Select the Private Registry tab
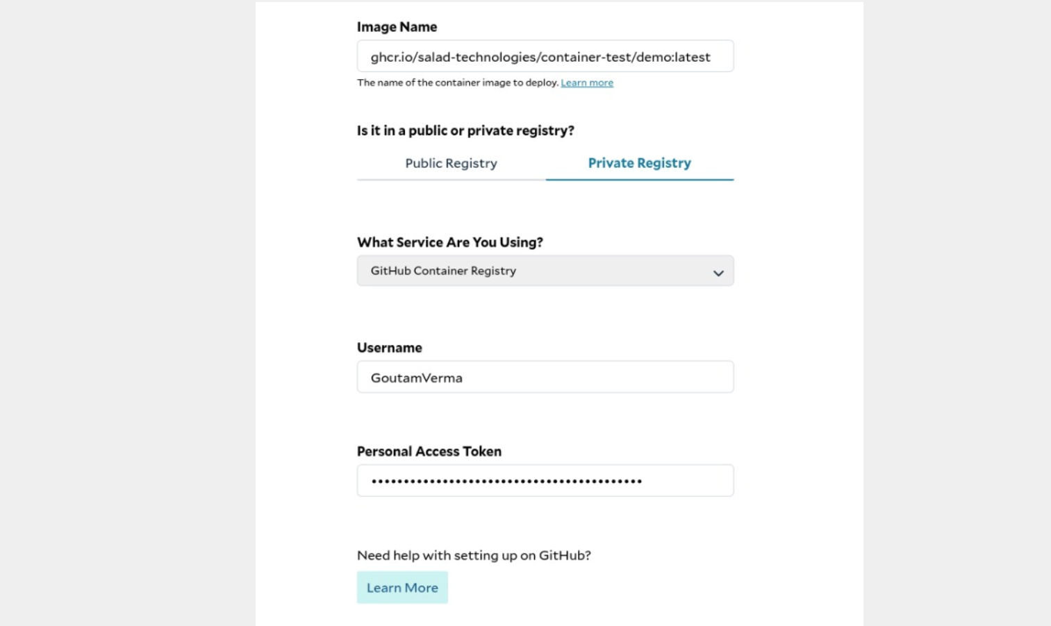This screenshot has height=626, width=1051. tap(640, 163)
